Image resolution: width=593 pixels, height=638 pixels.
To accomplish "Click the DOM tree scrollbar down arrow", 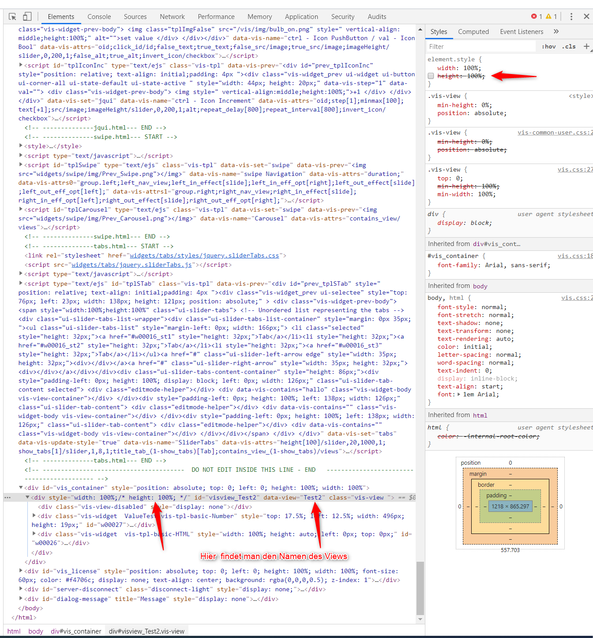I will coord(420,619).
